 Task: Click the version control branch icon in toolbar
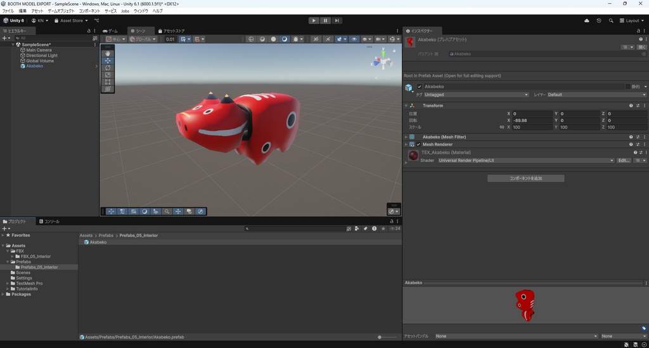pyautogui.click(x=96, y=21)
